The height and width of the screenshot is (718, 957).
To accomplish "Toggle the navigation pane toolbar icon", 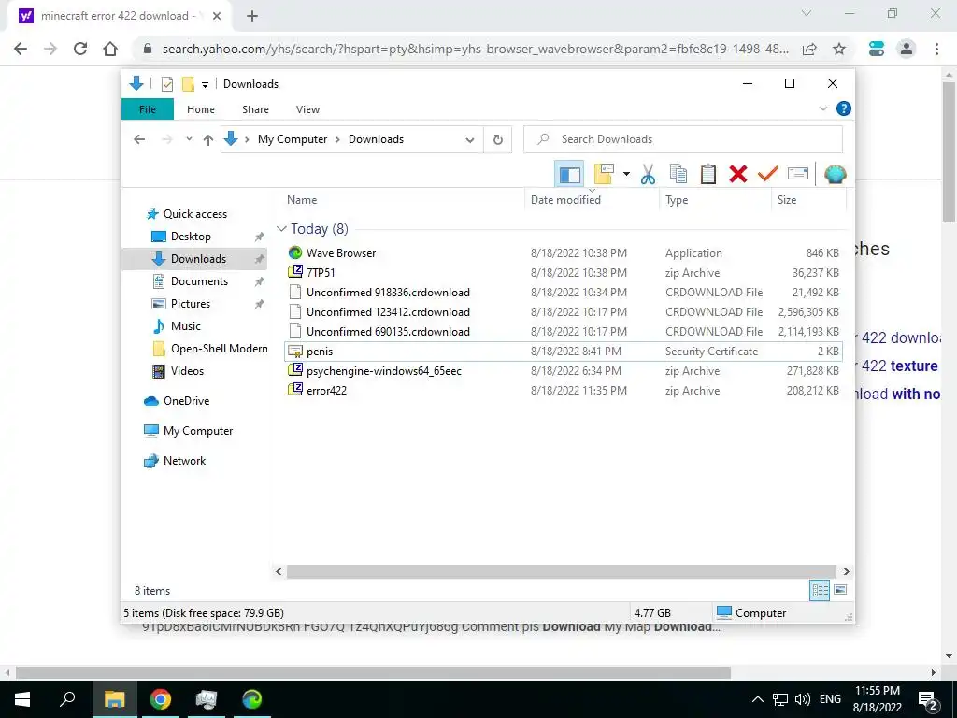I will pos(569,175).
